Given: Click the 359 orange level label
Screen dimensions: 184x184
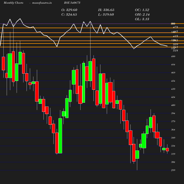Looking at the screenshot, I should [176, 44].
